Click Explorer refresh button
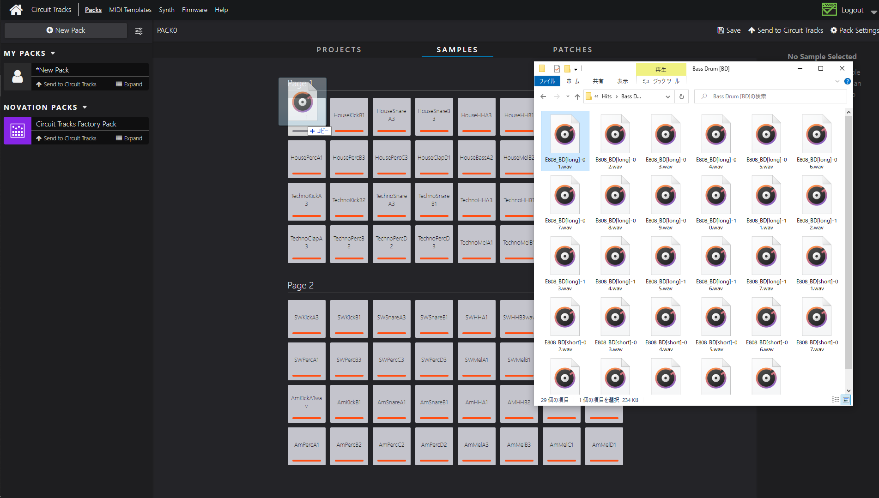The image size is (879, 498). pyautogui.click(x=681, y=96)
